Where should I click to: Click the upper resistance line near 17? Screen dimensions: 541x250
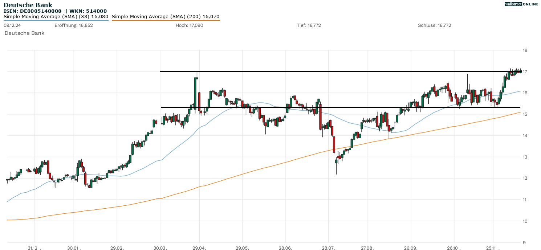[x=327, y=71]
